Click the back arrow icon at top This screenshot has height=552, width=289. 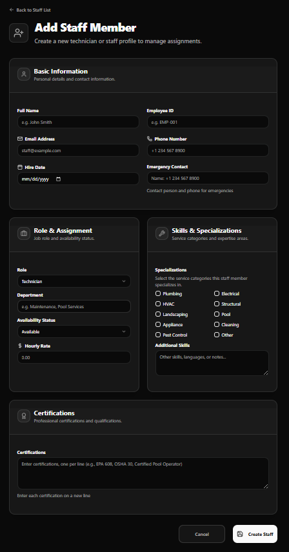12,10
